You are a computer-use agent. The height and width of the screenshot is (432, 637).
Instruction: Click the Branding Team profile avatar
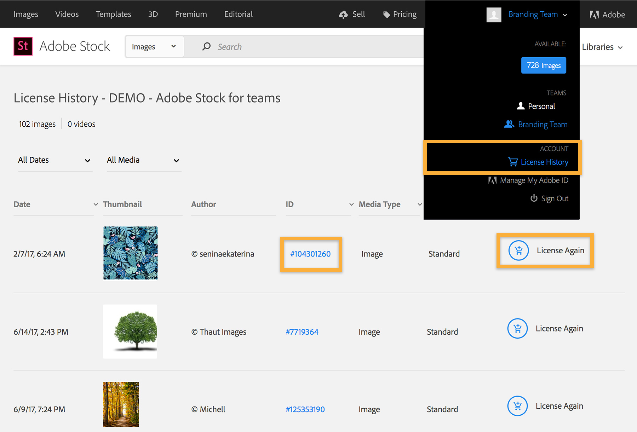coord(494,15)
